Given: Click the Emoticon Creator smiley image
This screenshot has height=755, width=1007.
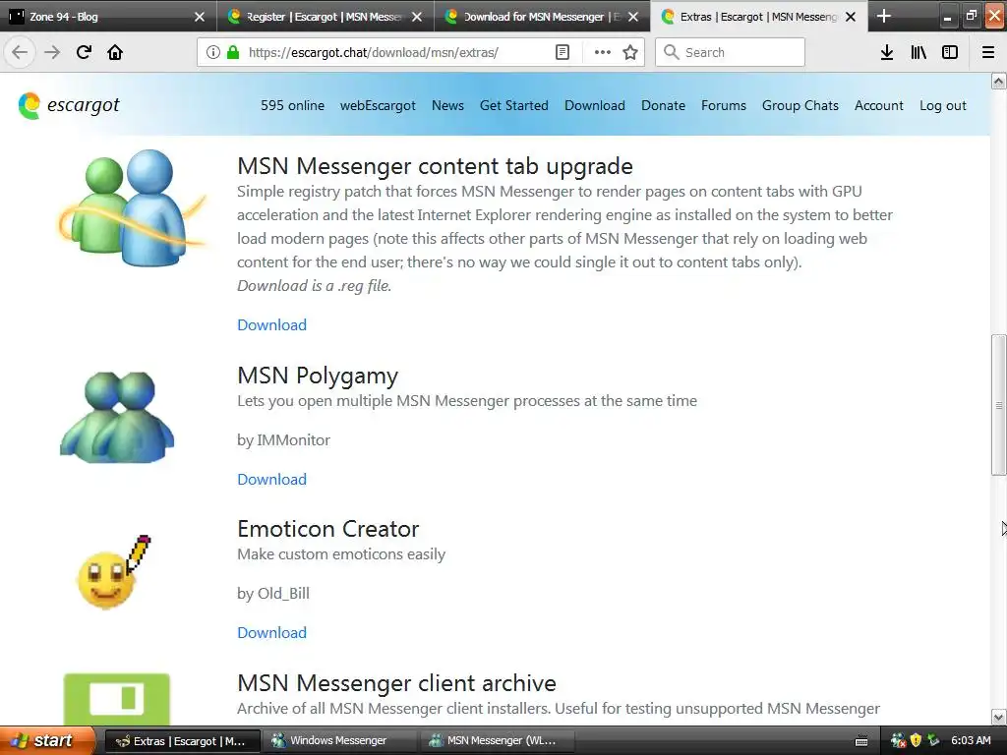Looking at the screenshot, I should click(x=114, y=572).
